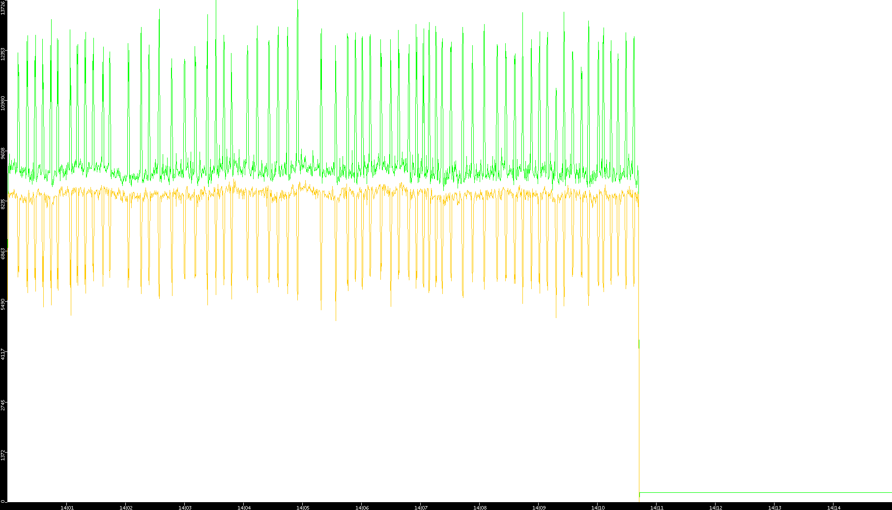Select the 12353 y-axis label
Image resolution: width=892 pixels, height=510 pixels.
[3, 54]
